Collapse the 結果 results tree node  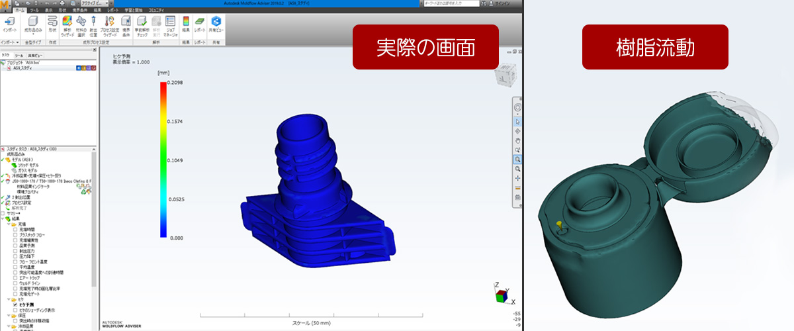4,218
